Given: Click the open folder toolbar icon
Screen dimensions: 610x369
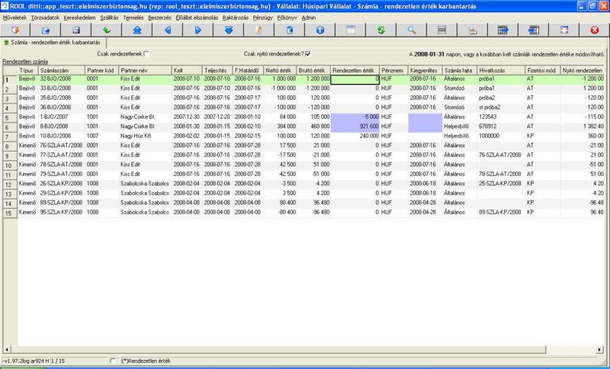Looking at the screenshot, I should pyautogui.click(x=46, y=30).
